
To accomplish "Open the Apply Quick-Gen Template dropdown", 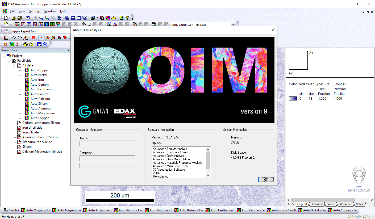I will pyautogui.click(x=233, y=24).
